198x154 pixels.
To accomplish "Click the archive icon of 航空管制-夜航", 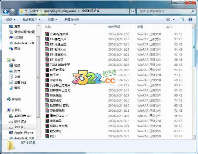I will pyautogui.click(x=47, y=105).
